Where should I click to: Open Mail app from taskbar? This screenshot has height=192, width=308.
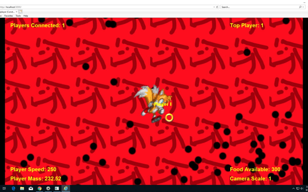(x=31, y=189)
